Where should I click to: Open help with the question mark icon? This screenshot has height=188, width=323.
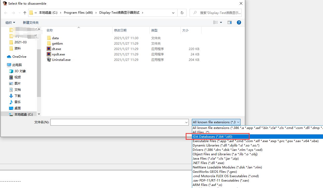tap(239, 22)
